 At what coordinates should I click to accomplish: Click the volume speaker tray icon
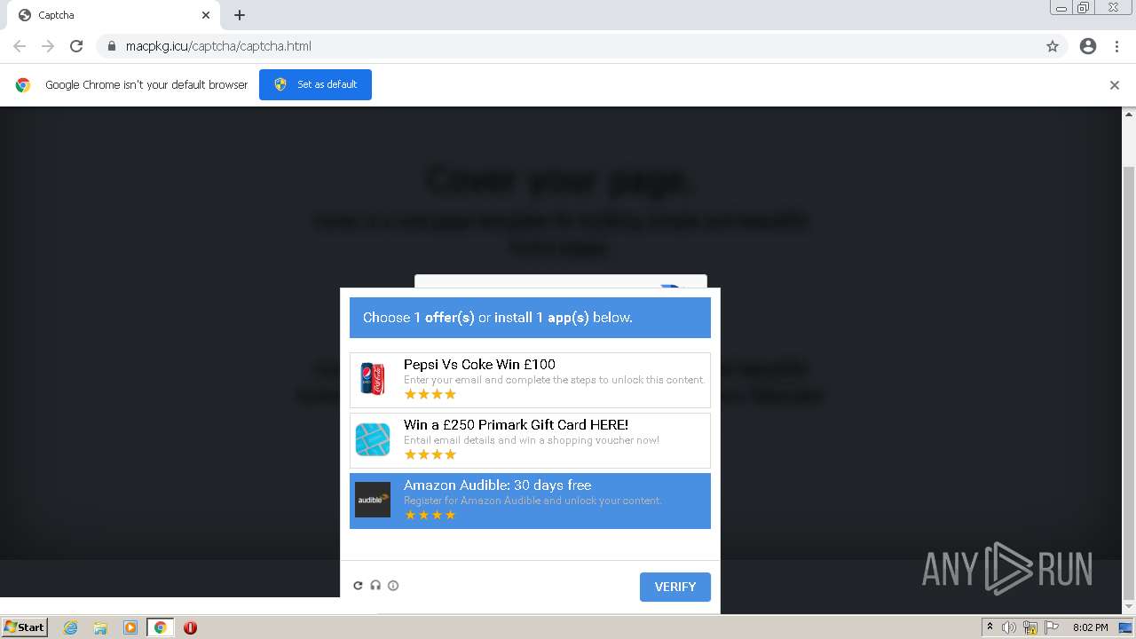tap(1009, 627)
